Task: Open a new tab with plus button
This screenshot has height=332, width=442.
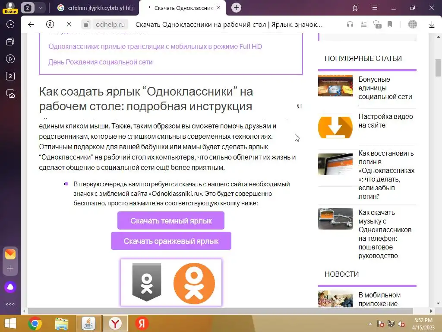Action: (x=236, y=8)
